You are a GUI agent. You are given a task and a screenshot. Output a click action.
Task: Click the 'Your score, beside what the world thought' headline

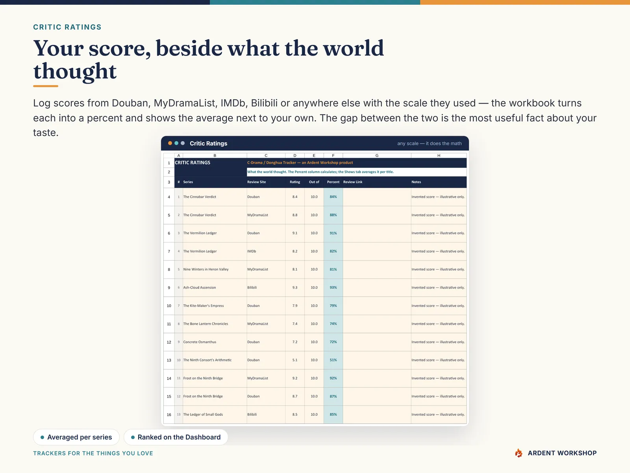[209, 60]
